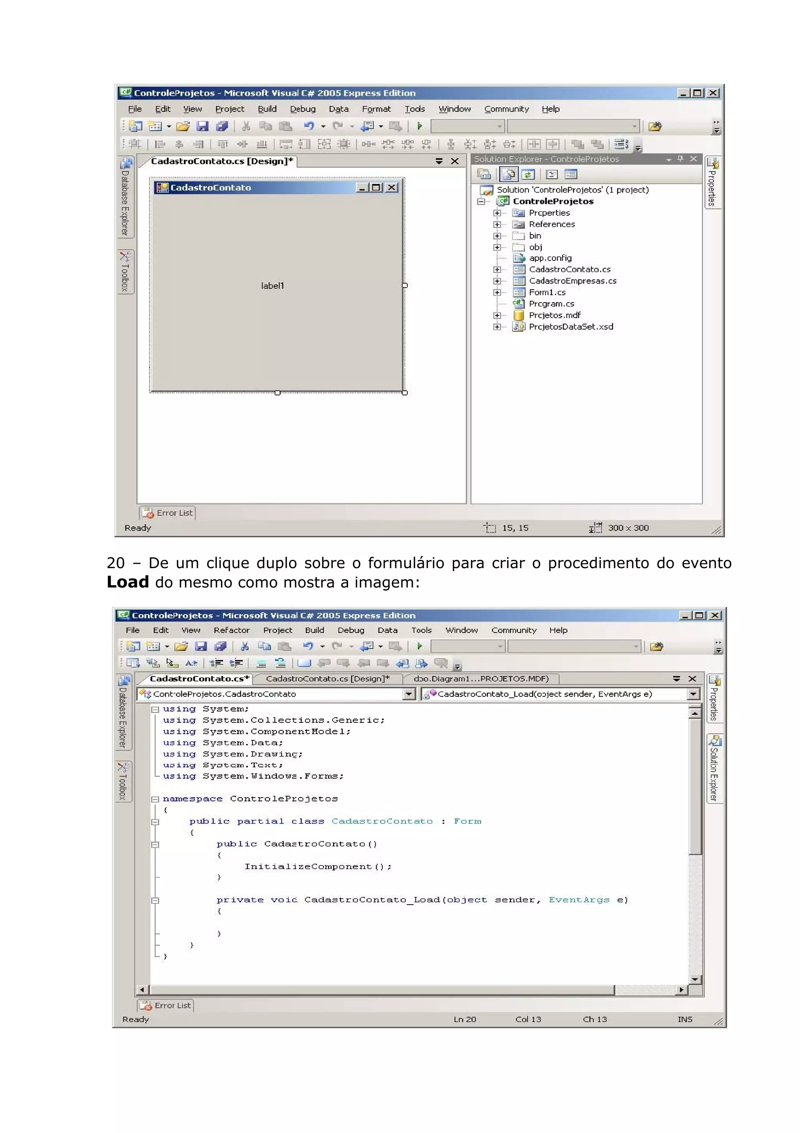Screen dimensions: 800x1133
Task: Open the ControleProjetos.CadastroContato class dropdown
Action: 409,694
